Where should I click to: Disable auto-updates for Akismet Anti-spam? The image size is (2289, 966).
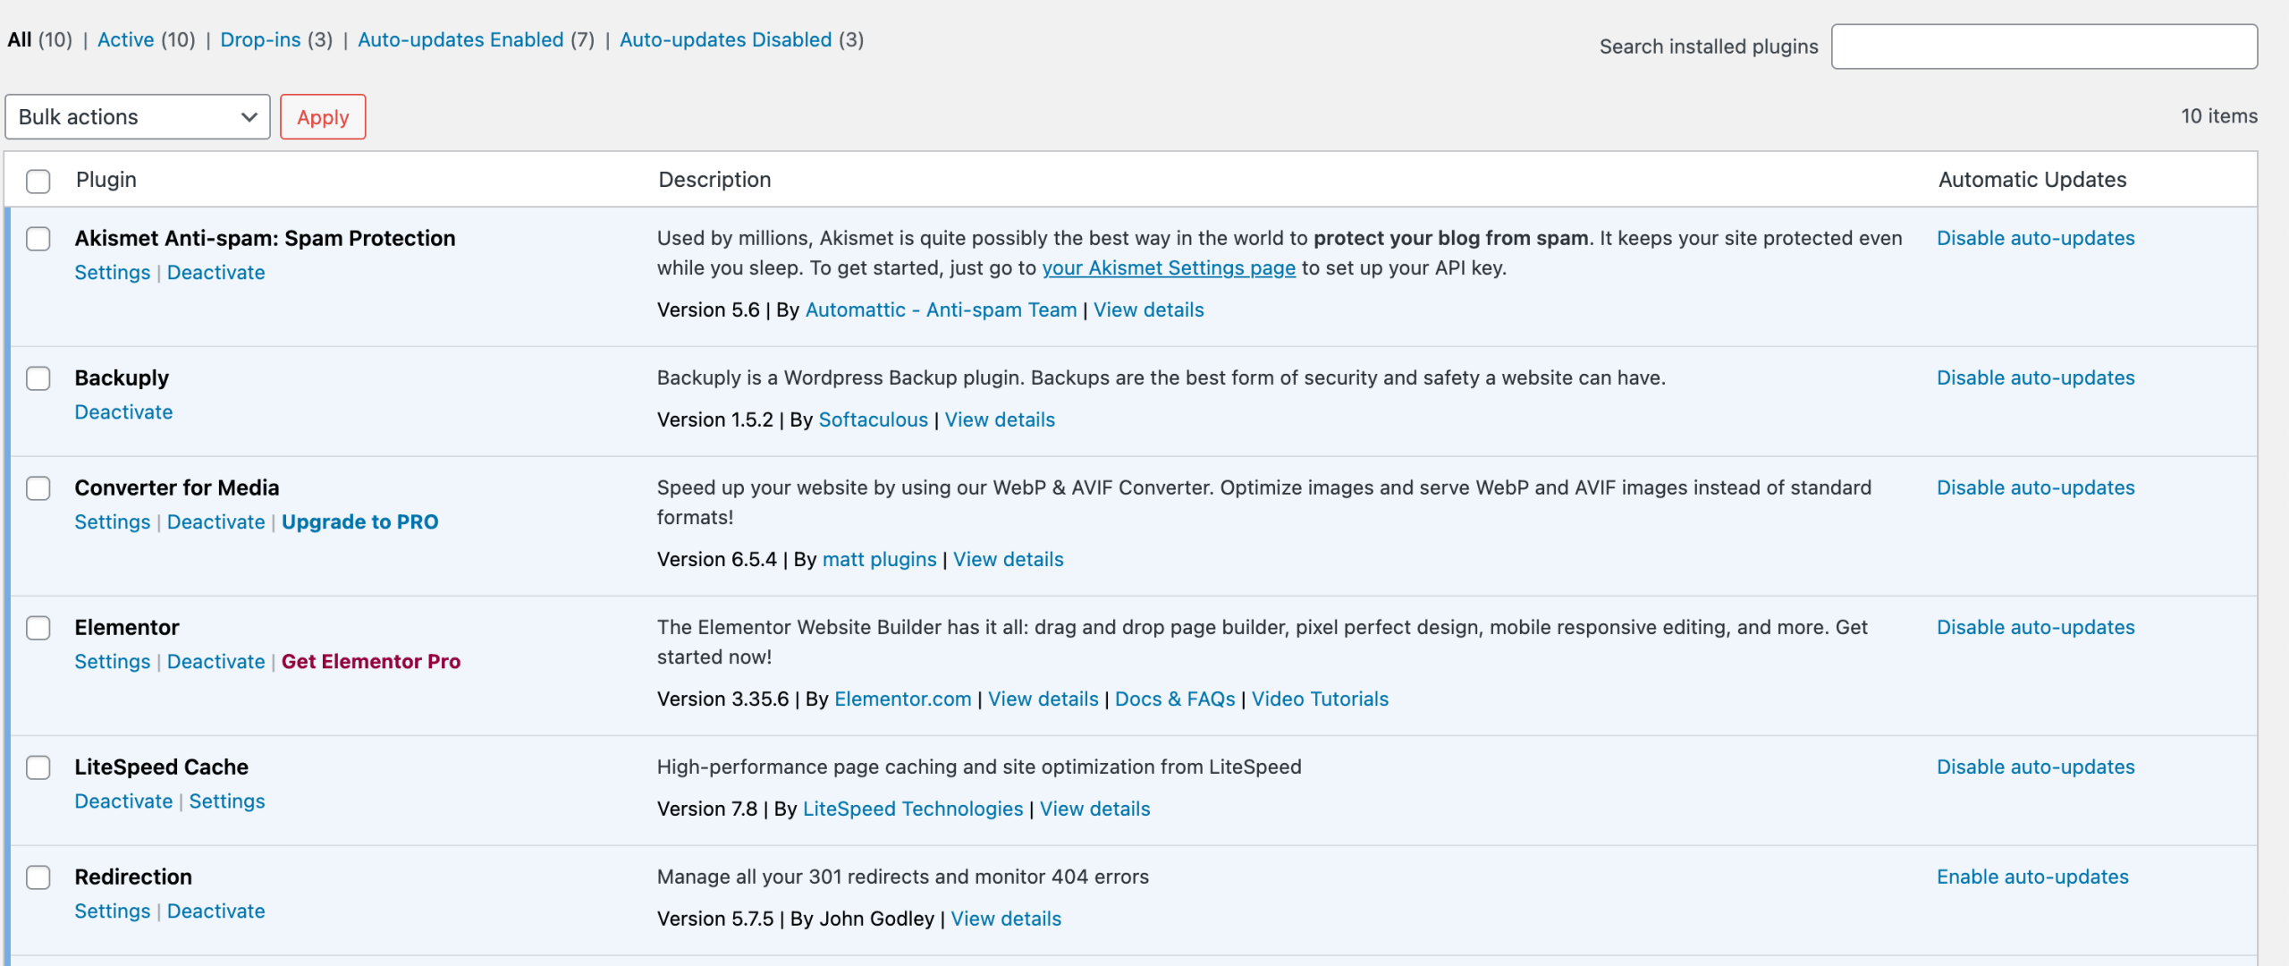[x=2036, y=238]
